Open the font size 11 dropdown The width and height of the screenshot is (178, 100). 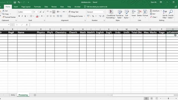click(38, 12)
